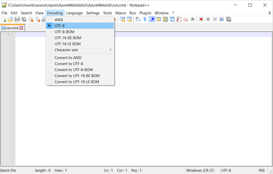Open the Tools menu
Viewport: 273px width, 174px height.
point(108,13)
